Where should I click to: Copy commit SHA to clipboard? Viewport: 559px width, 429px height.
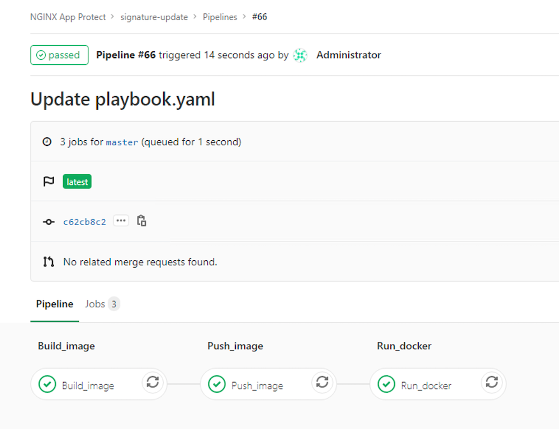[141, 221]
